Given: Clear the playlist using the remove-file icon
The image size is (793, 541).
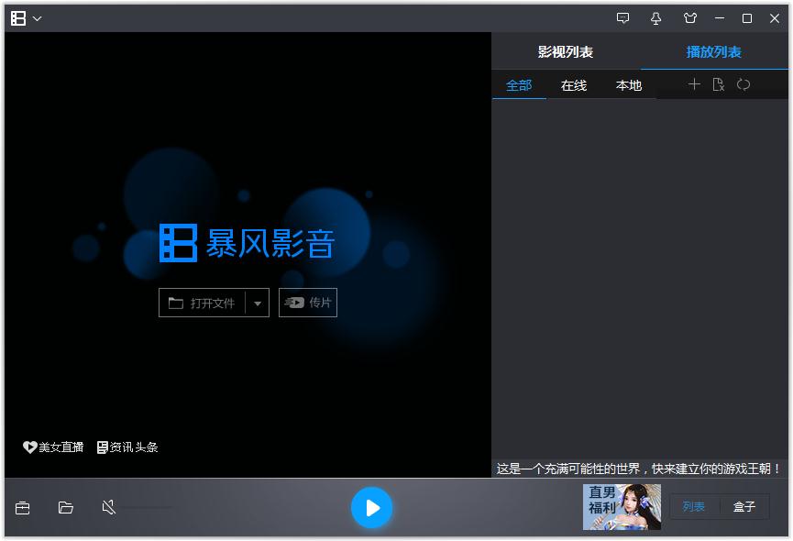Looking at the screenshot, I should pos(719,84).
